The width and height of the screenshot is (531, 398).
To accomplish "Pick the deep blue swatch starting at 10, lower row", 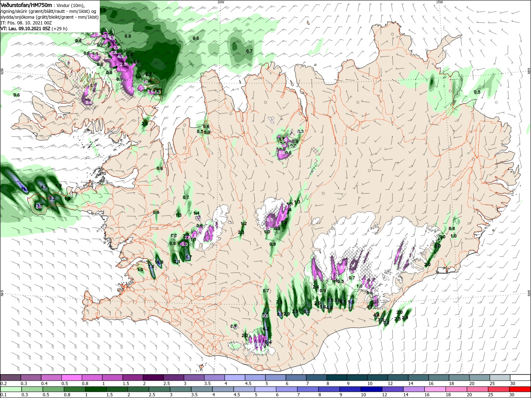I will pyautogui.click(x=370, y=389).
